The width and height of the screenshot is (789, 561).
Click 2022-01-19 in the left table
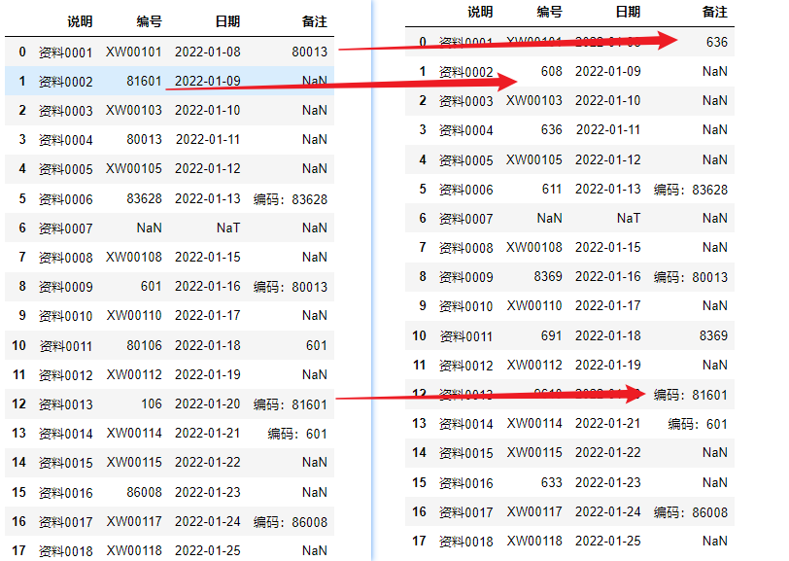point(208,374)
